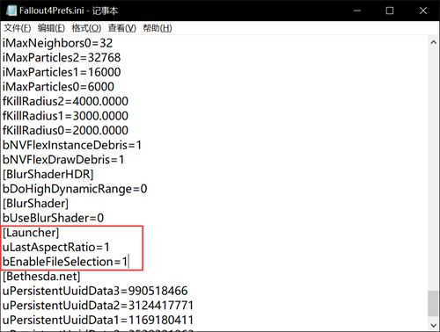Click the line uLastAspectRatio=1
This screenshot has width=440, height=332.
[x=56, y=248]
